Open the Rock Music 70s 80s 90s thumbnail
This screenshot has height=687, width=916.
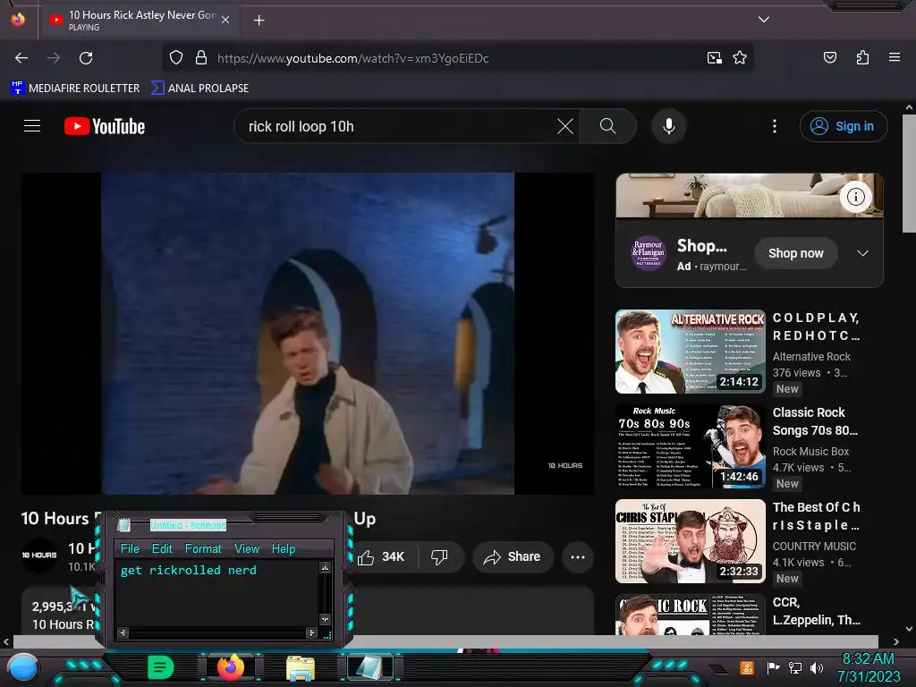coord(690,446)
